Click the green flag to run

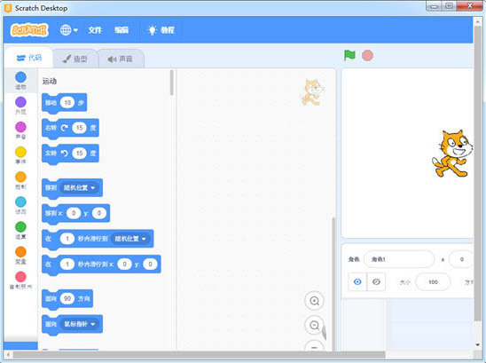(349, 56)
